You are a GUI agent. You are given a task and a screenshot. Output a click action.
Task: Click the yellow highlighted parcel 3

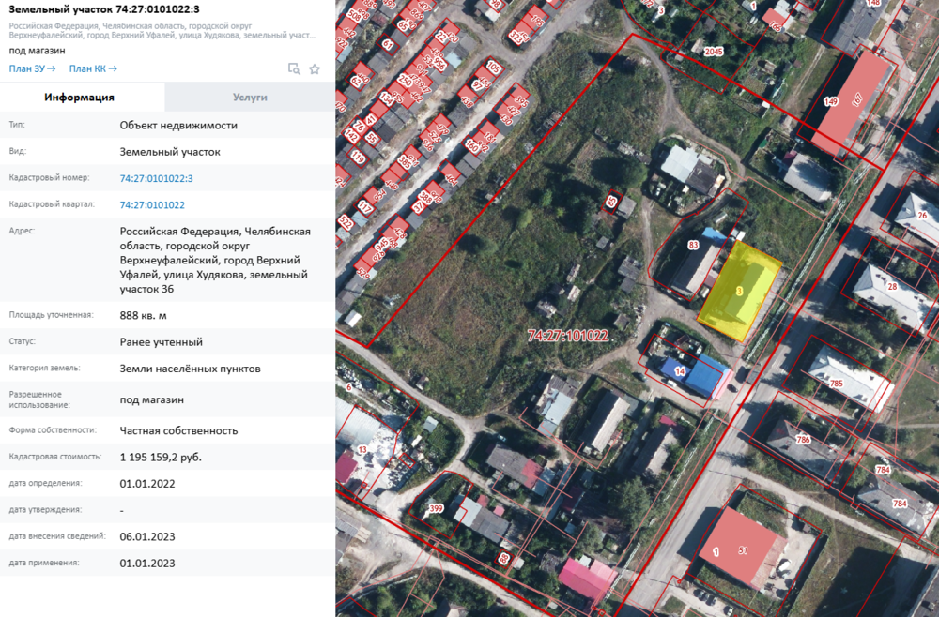pyautogui.click(x=740, y=292)
